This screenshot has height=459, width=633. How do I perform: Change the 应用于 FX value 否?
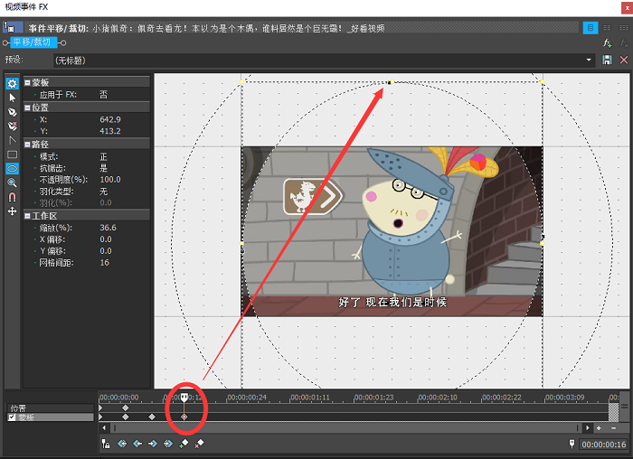(103, 95)
